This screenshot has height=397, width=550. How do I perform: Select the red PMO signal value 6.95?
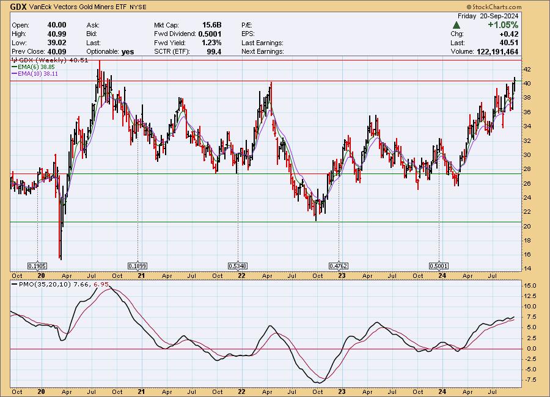pos(101,285)
